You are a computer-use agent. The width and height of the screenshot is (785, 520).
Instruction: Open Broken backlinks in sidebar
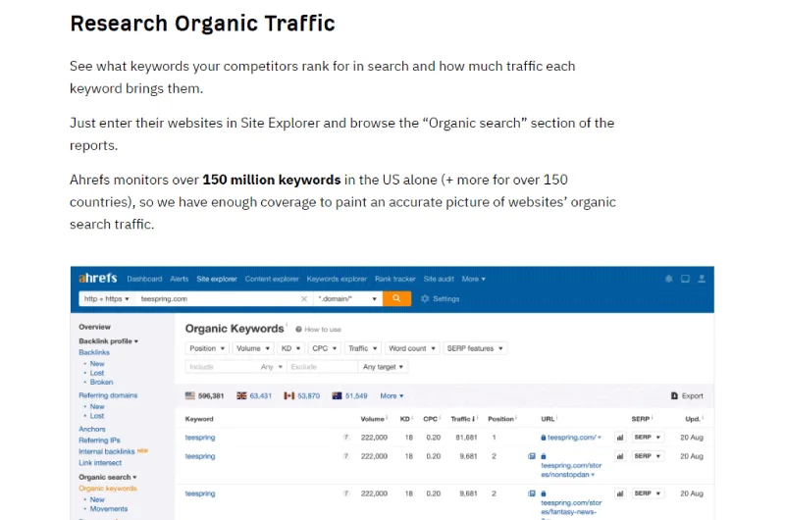101,382
